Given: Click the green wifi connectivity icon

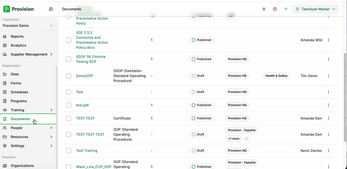Looking at the screenshot, I should tap(286, 9).
